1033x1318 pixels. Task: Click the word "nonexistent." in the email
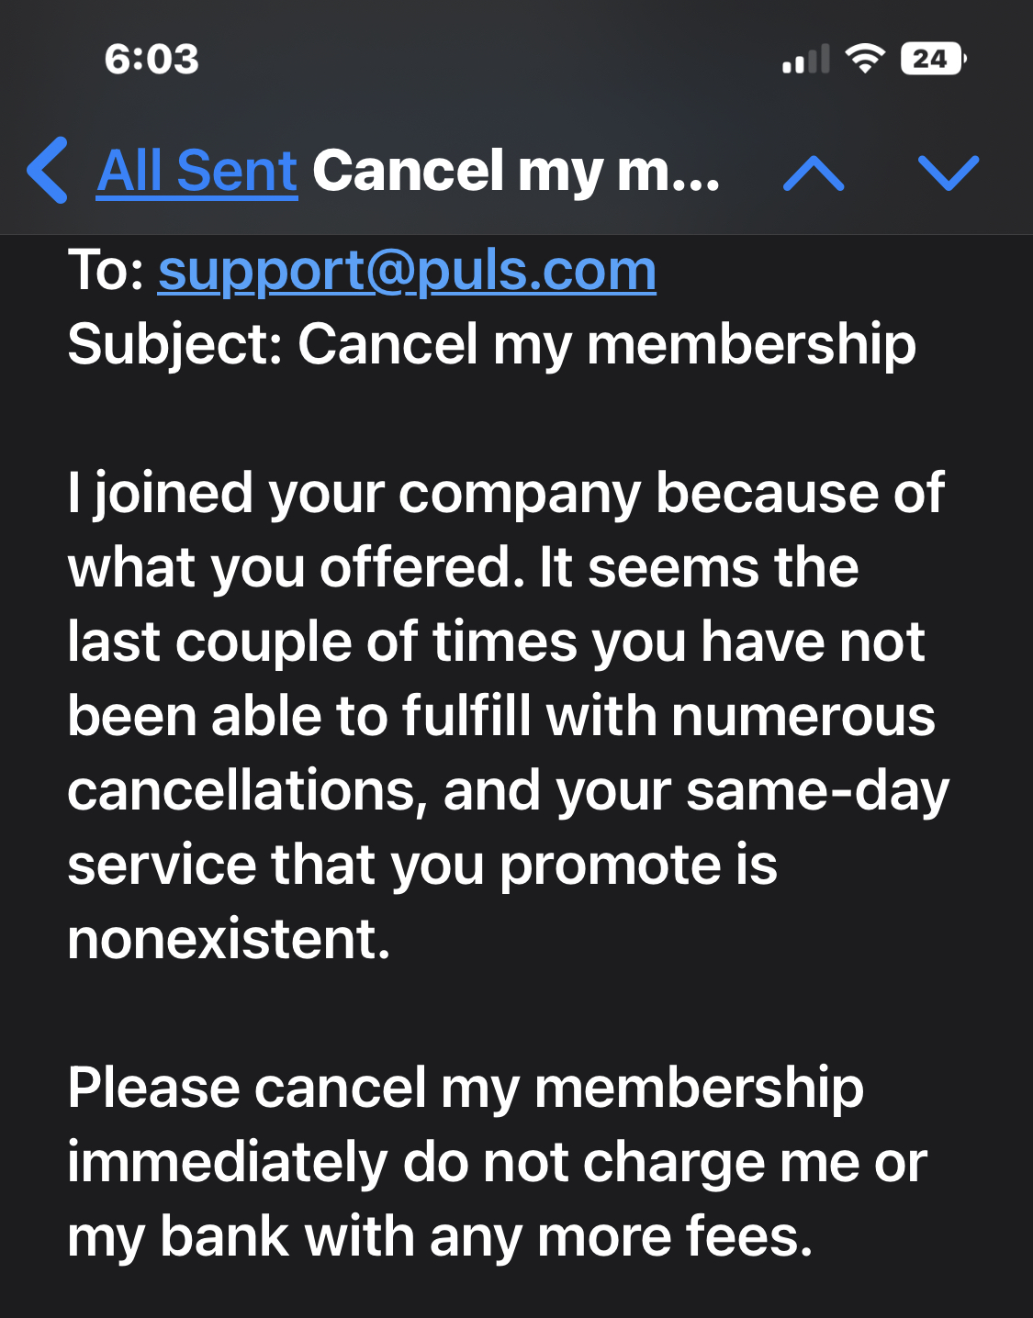(229, 940)
